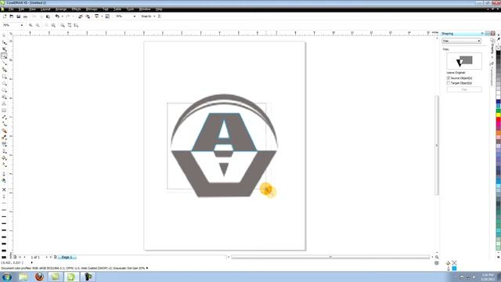This screenshot has height=282, width=501.
Task: Expand the document color profiles arrow
Action: coord(147,268)
